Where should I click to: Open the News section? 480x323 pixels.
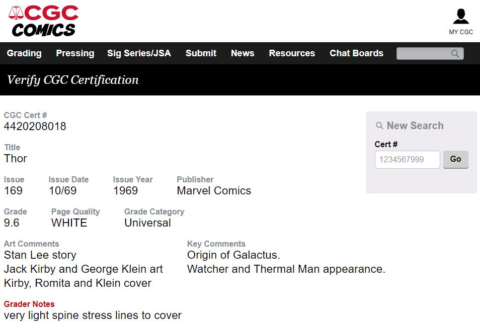coord(243,53)
